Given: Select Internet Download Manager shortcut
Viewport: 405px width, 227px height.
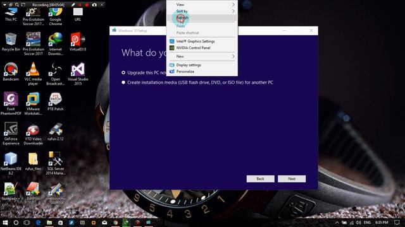Looking at the screenshot, I should [56, 44].
